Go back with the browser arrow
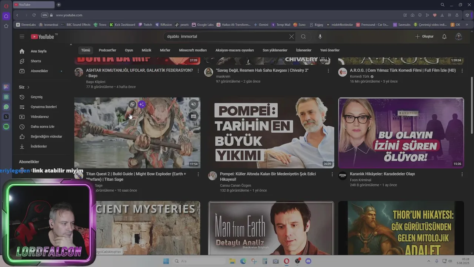 17,15
